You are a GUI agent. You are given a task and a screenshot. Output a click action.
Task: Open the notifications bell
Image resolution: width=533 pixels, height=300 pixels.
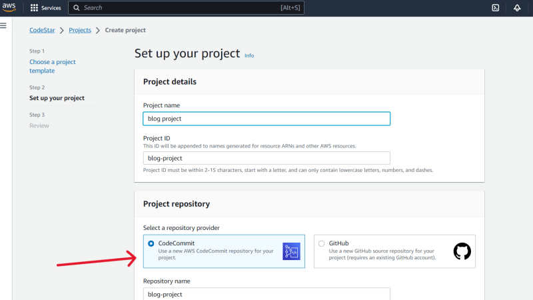[517, 8]
